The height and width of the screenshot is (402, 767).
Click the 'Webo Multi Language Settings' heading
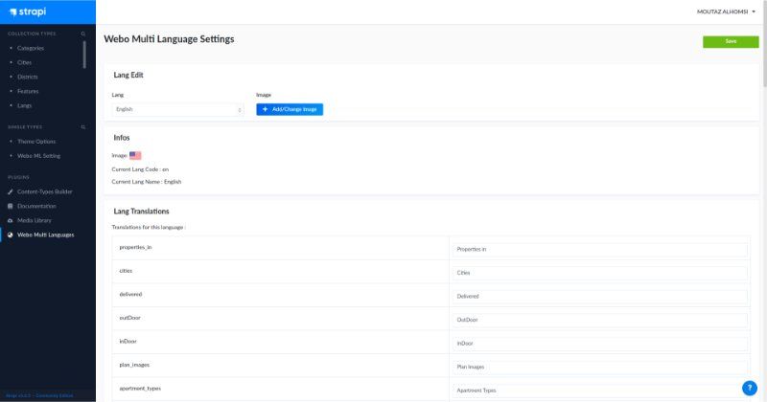coord(169,39)
